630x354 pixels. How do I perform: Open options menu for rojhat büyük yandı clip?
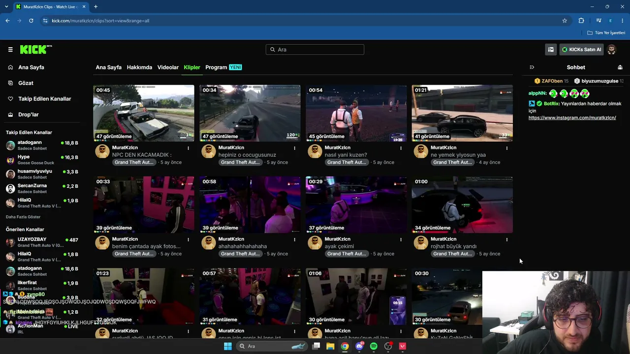click(x=507, y=239)
